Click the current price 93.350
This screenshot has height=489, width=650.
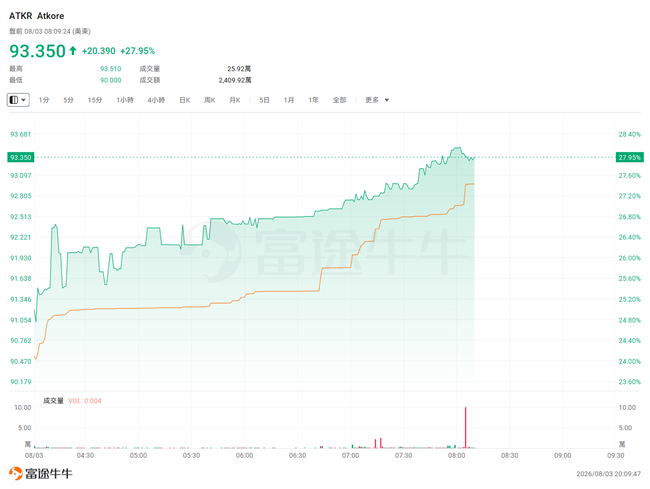click(x=38, y=51)
